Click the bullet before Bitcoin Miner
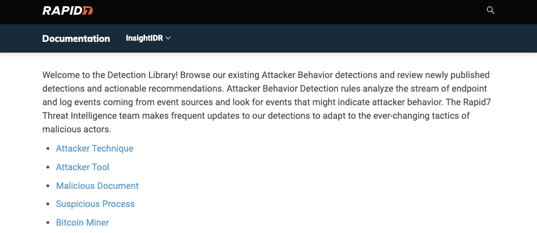 [47, 223]
